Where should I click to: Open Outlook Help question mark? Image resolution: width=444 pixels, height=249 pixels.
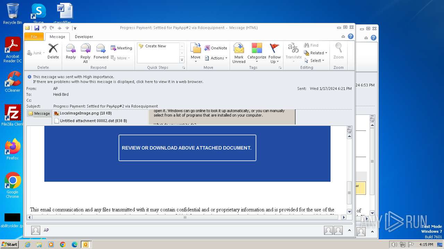(x=351, y=36)
